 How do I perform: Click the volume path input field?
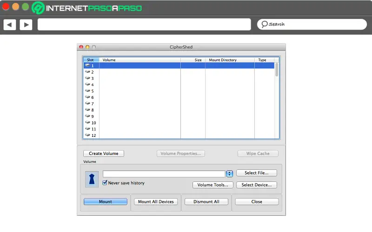coord(164,174)
